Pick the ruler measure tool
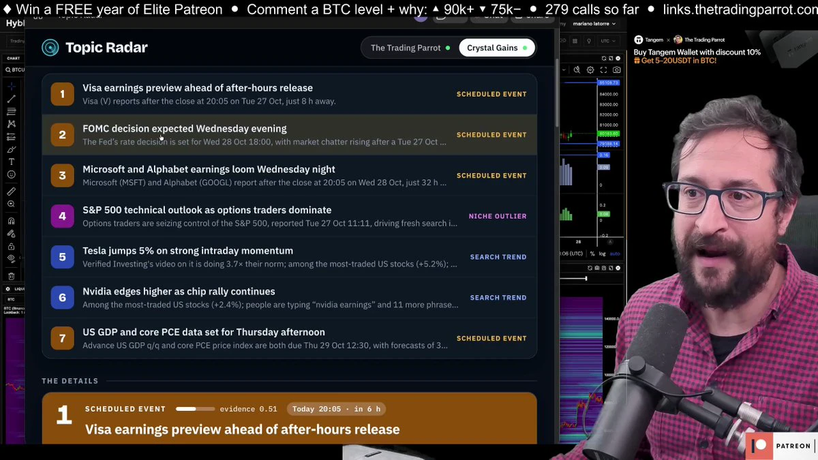 (11, 191)
